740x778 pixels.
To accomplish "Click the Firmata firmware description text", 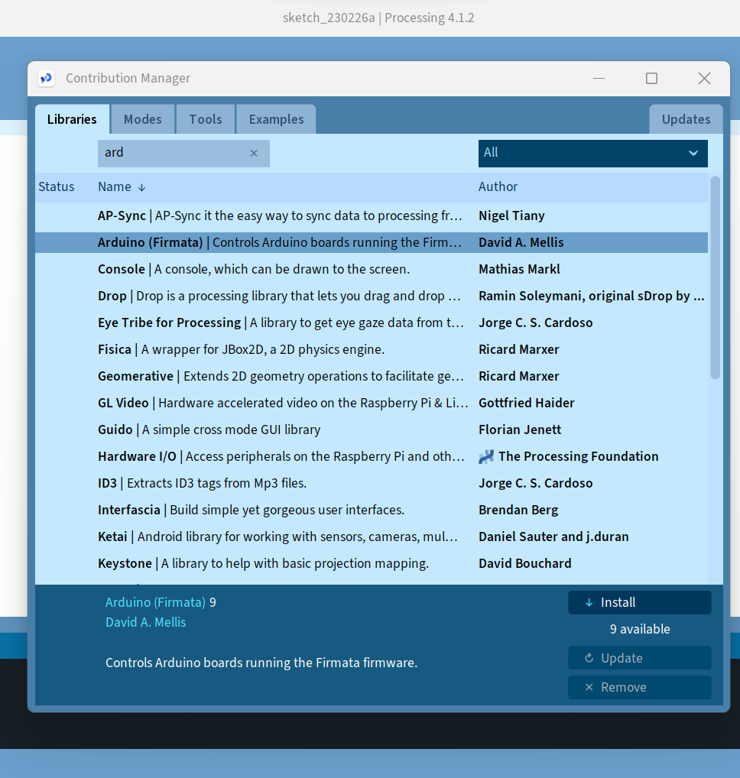I will click(x=261, y=663).
